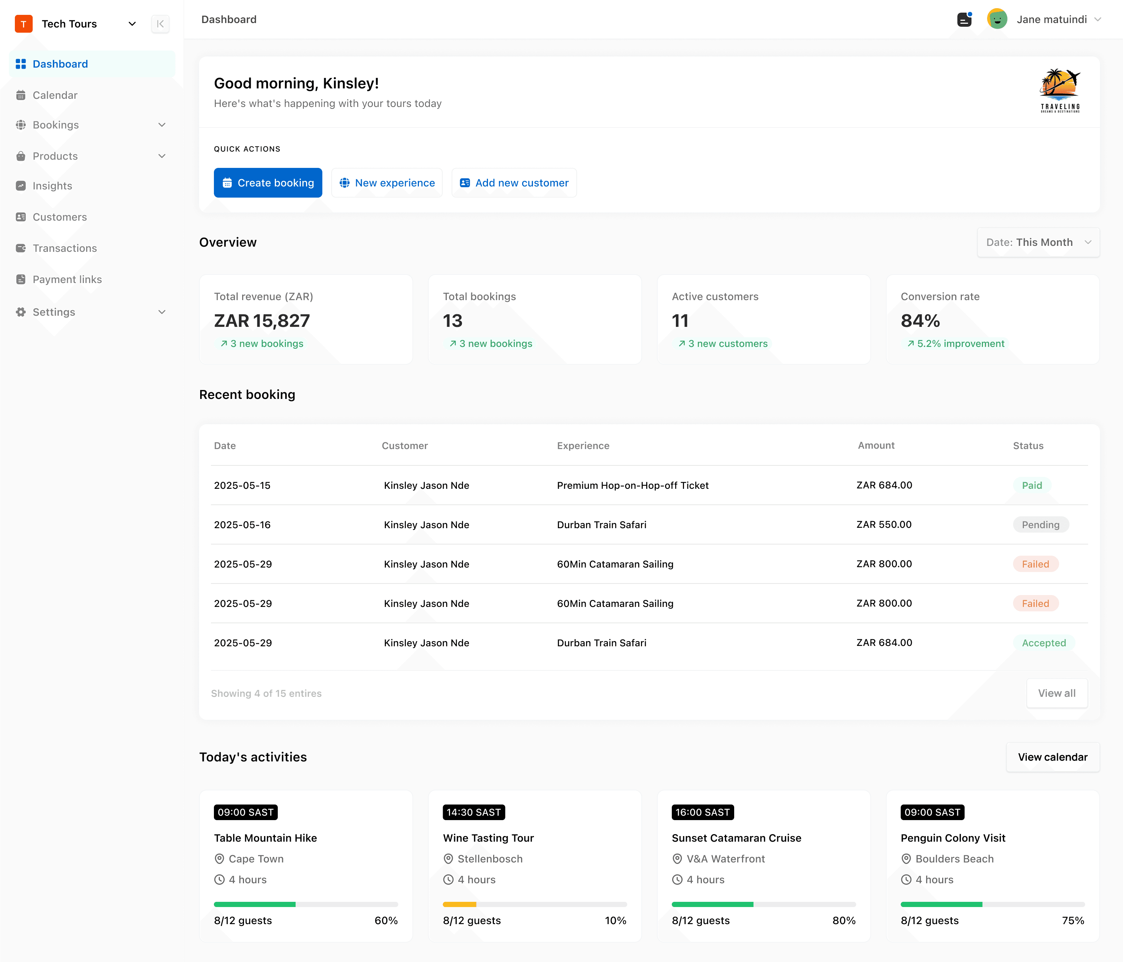Open the Date: This Month dropdown
Screen dimensions: 1123x962
click(1038, 242)
